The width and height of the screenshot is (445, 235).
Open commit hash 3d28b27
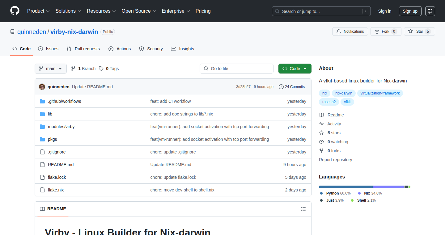click(243, 87)
